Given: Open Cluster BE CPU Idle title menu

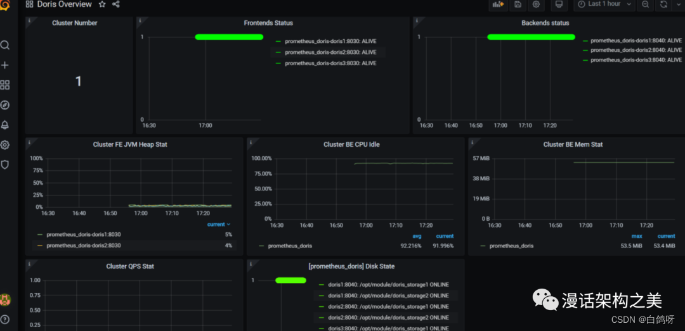Looking at the screenshot, I should point(351,144).
